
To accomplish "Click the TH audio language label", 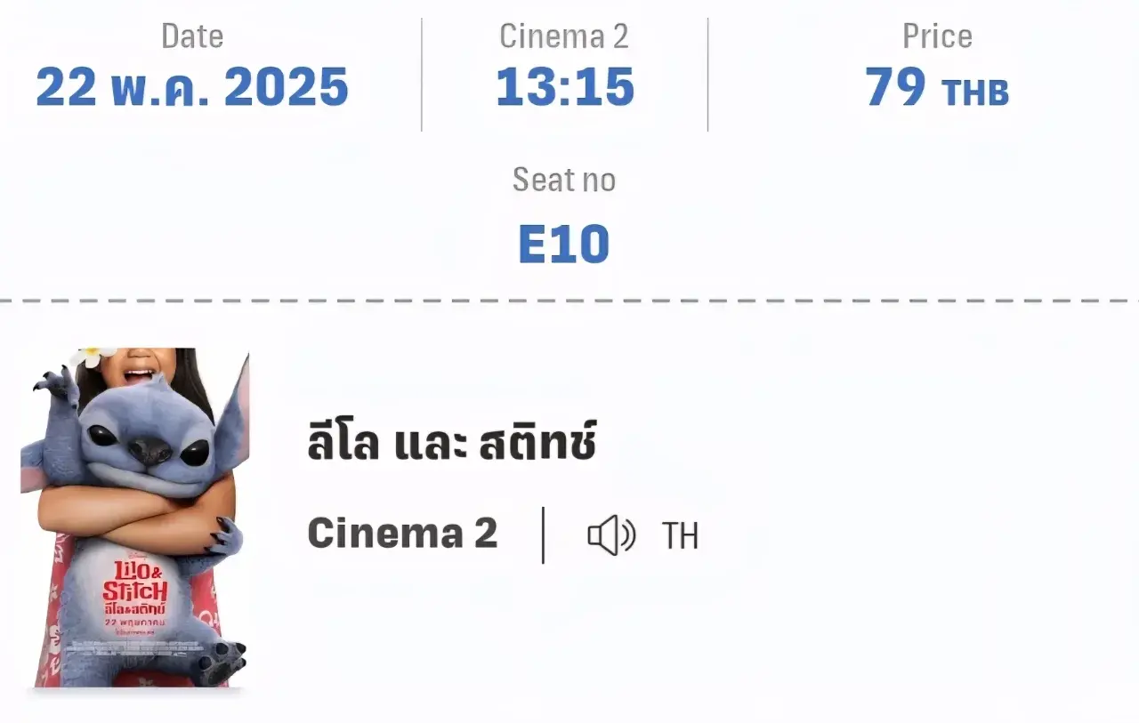I will 681,536.
